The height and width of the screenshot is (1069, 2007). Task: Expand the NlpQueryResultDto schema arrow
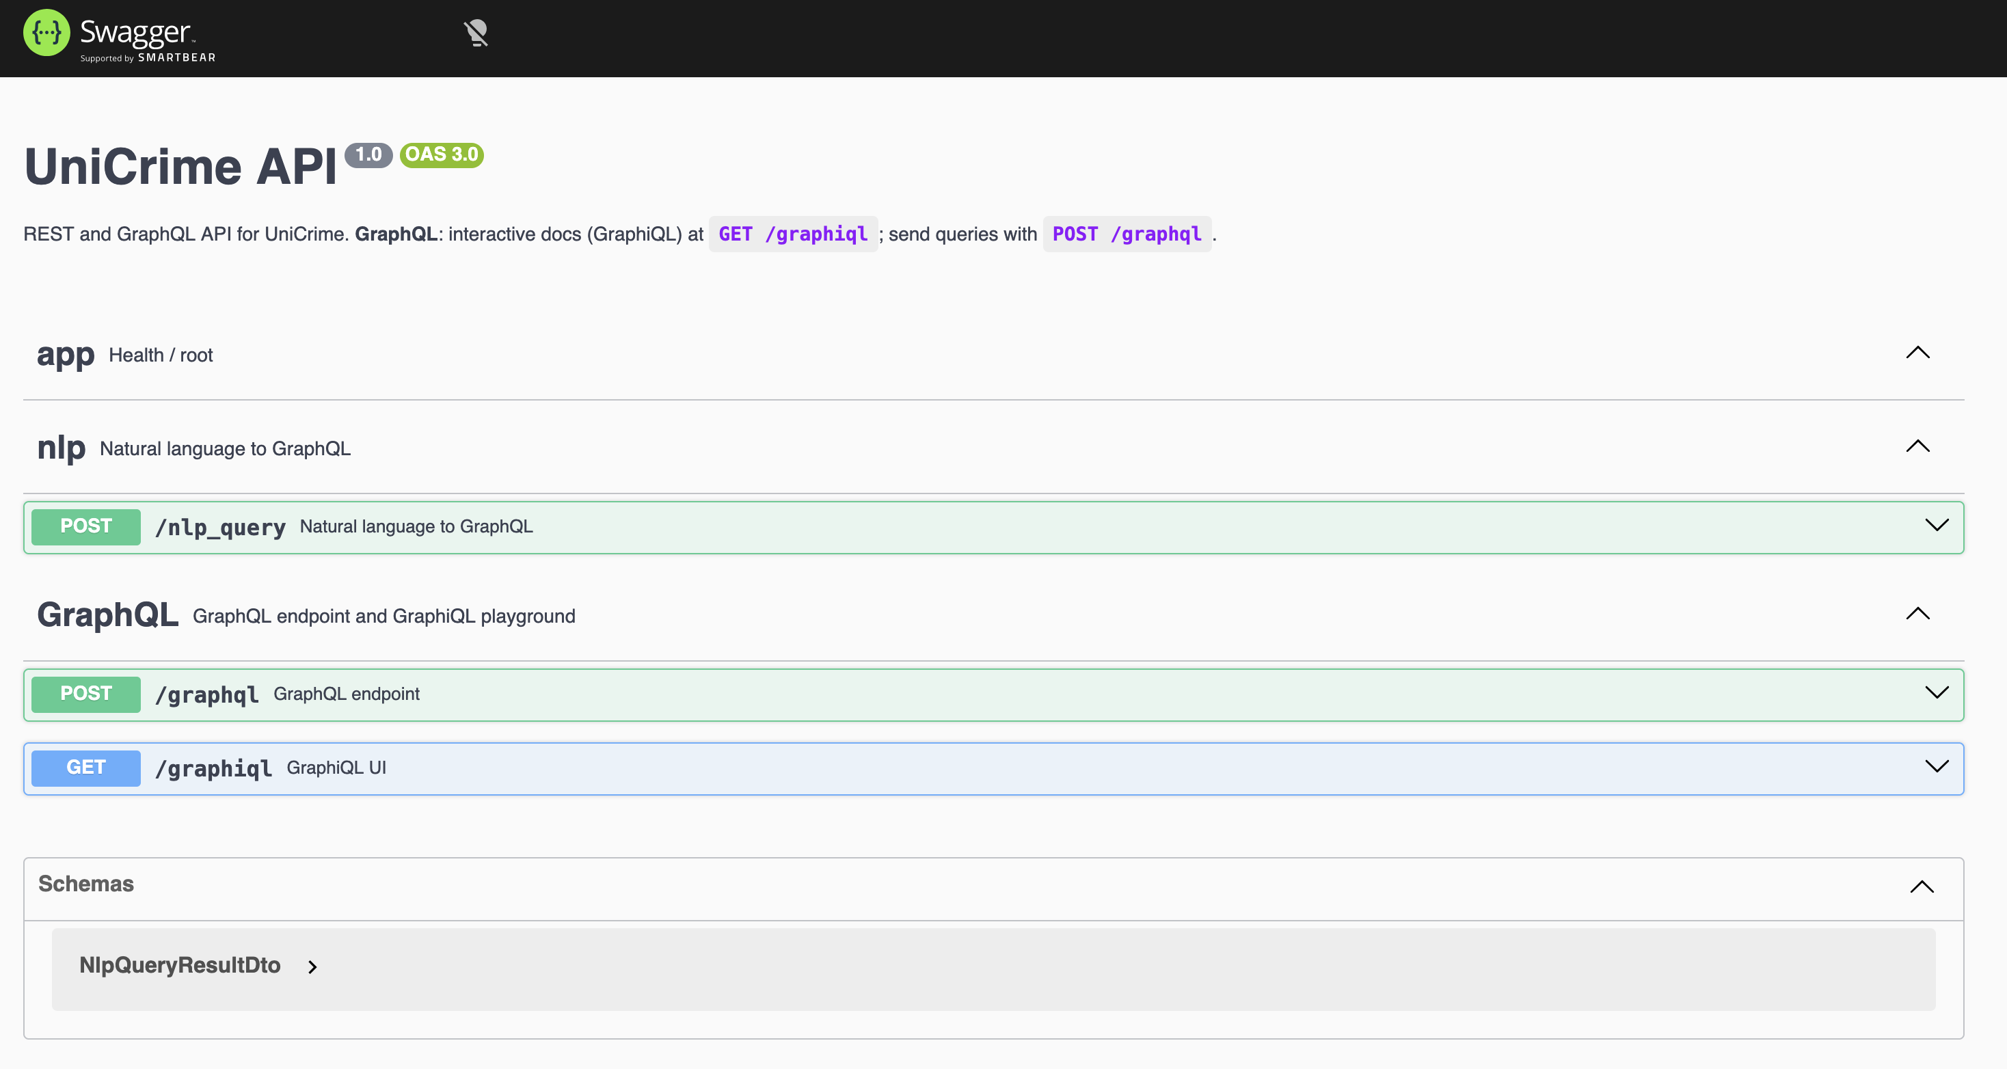312,967
